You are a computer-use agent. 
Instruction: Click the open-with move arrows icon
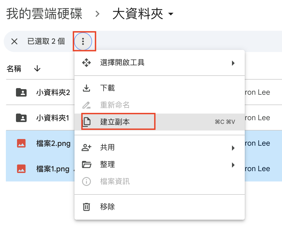click(x=86, y=63)
